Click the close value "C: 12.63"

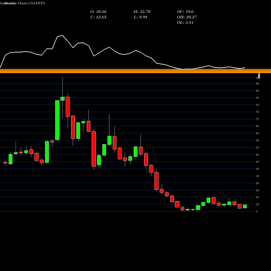(98, 17)
